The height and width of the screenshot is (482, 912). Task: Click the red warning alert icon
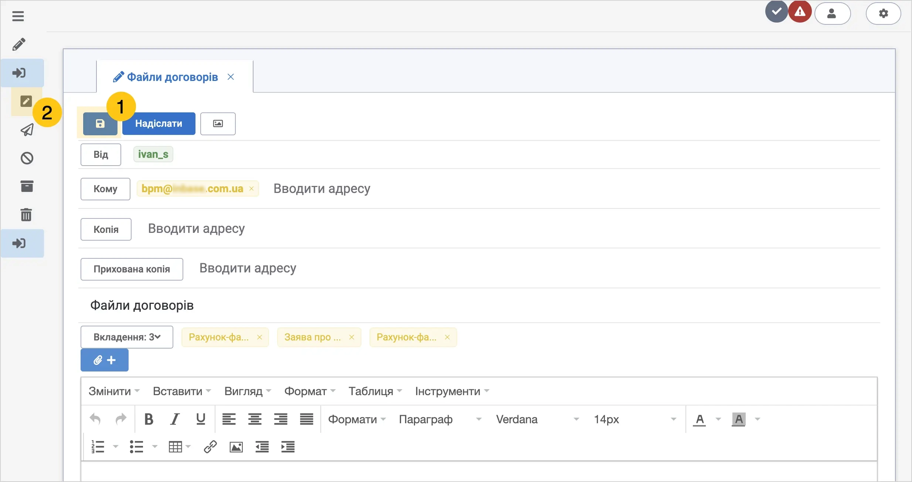click(800, 12)
